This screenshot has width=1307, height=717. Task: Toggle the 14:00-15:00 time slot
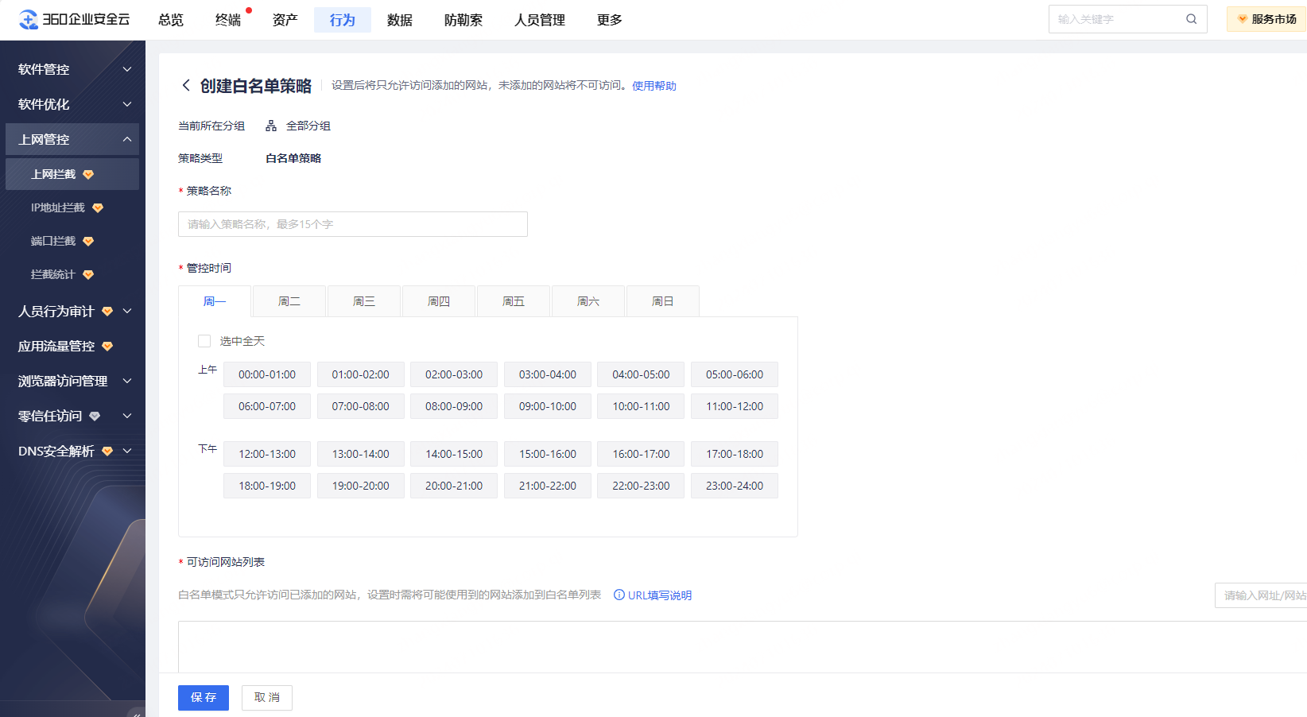[x=454, y=454]
